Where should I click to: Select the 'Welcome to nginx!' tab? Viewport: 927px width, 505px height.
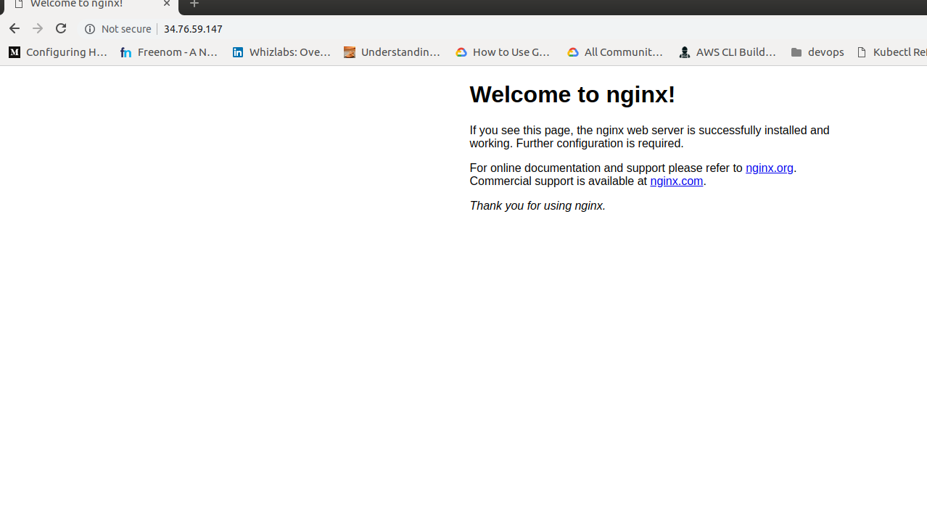[x=89, y=5]
